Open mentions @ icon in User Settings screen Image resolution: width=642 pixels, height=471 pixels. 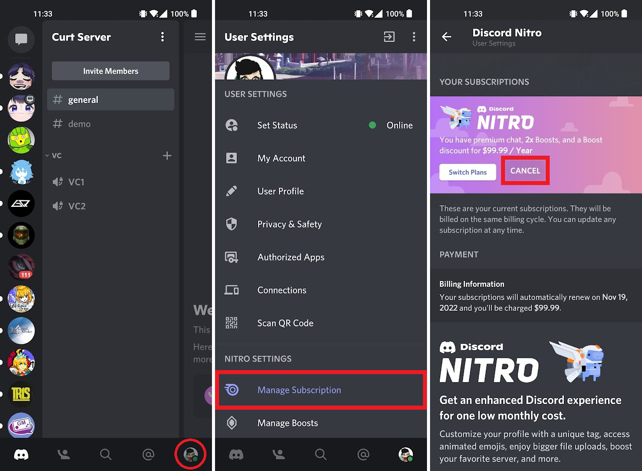pyautogui.click(x=363, y=455)
